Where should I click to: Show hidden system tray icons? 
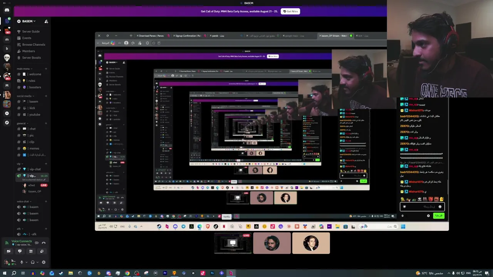pyautogui.click(x=448, y=273)
